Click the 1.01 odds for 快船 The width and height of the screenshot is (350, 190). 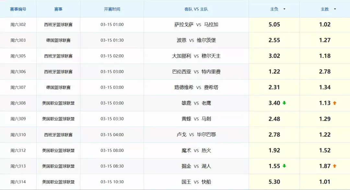pos(325,182)
